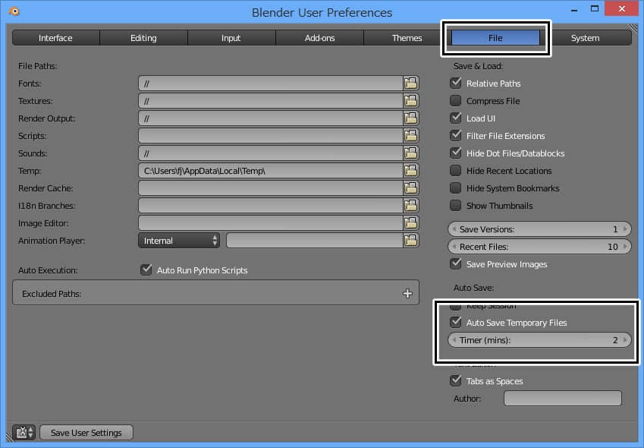Viewport: 644px width, 448px height.
Task: Decrease Recent Files with left arrow
Action: click(454, 247)
